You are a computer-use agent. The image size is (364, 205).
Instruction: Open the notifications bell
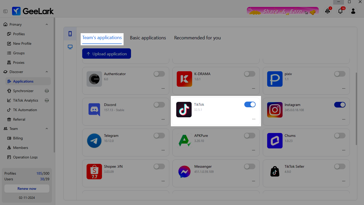point(340,11)
